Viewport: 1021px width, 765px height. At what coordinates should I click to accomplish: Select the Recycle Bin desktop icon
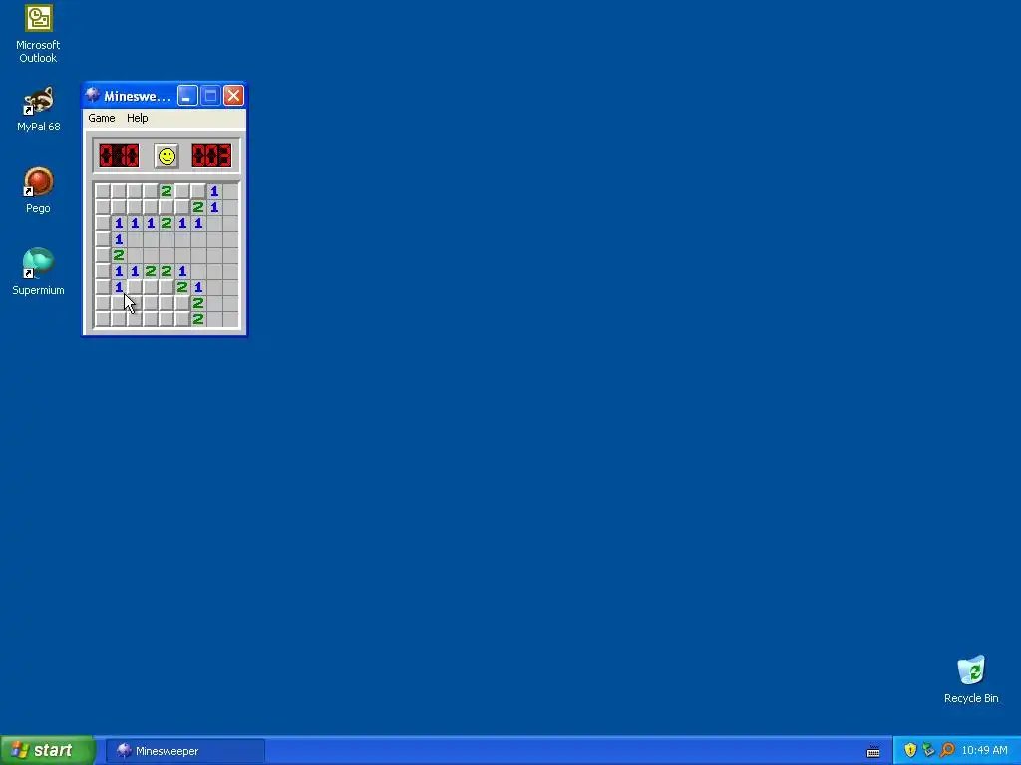pyautogui.click(x=971, y=680)
